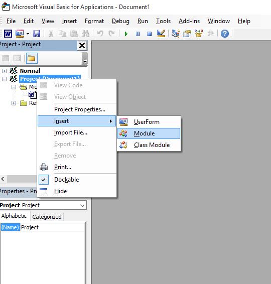
Task: Open the Add-Ins menu
Action: tap(189, 21)
